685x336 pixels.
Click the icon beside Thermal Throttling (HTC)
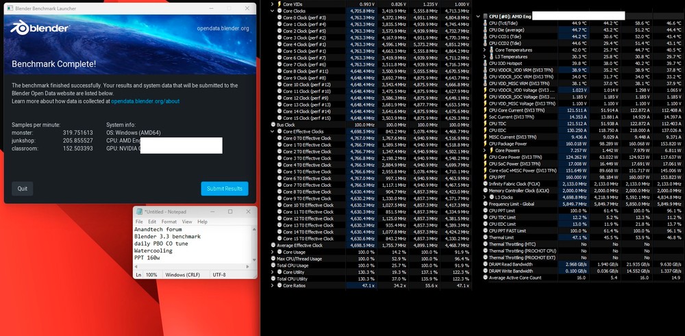tap(486, 244)
